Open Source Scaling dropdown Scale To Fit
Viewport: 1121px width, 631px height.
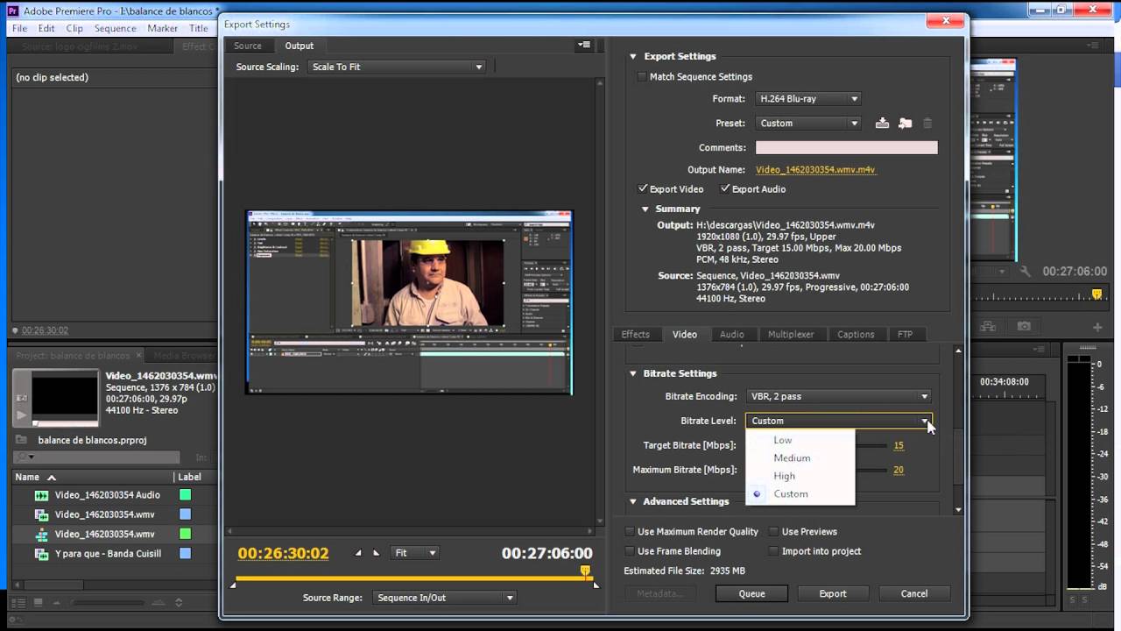click(x=396, y=67)
